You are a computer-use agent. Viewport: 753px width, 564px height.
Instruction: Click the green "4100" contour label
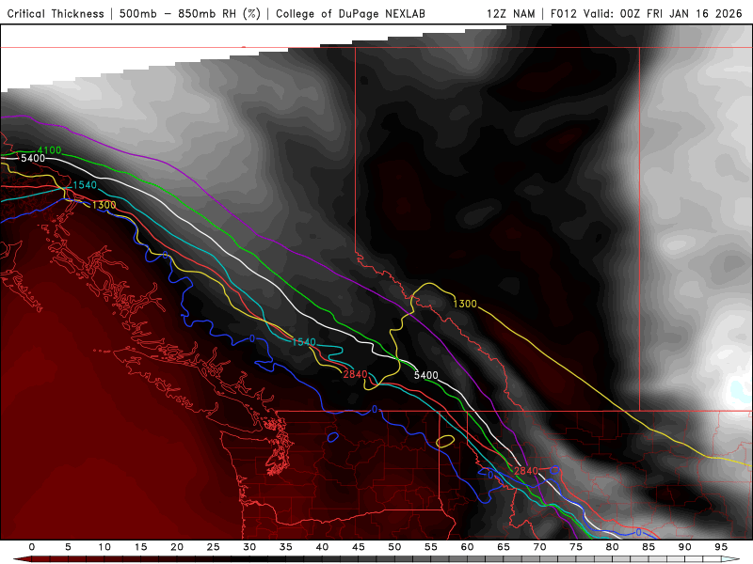pyautogui.click(x=50, y=150)
